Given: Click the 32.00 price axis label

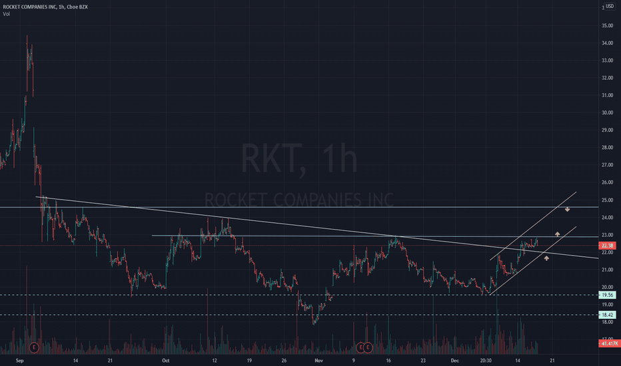Looking at the screenshot, I should coord(607,78).
